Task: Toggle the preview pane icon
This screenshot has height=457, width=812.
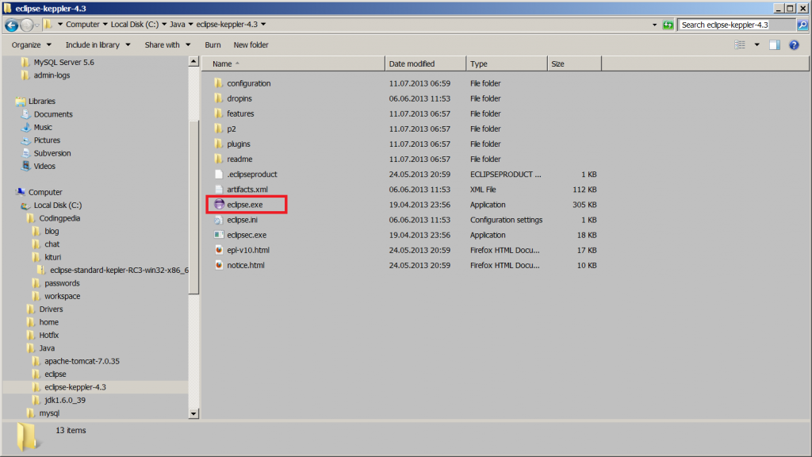Action: [x=774, y=45]
